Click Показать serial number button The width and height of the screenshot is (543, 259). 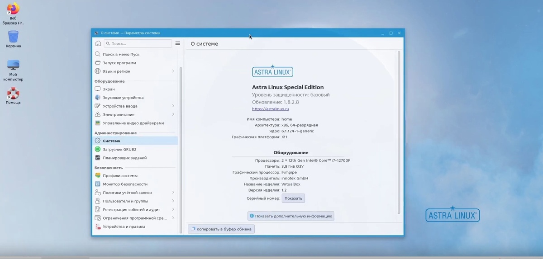293,198
